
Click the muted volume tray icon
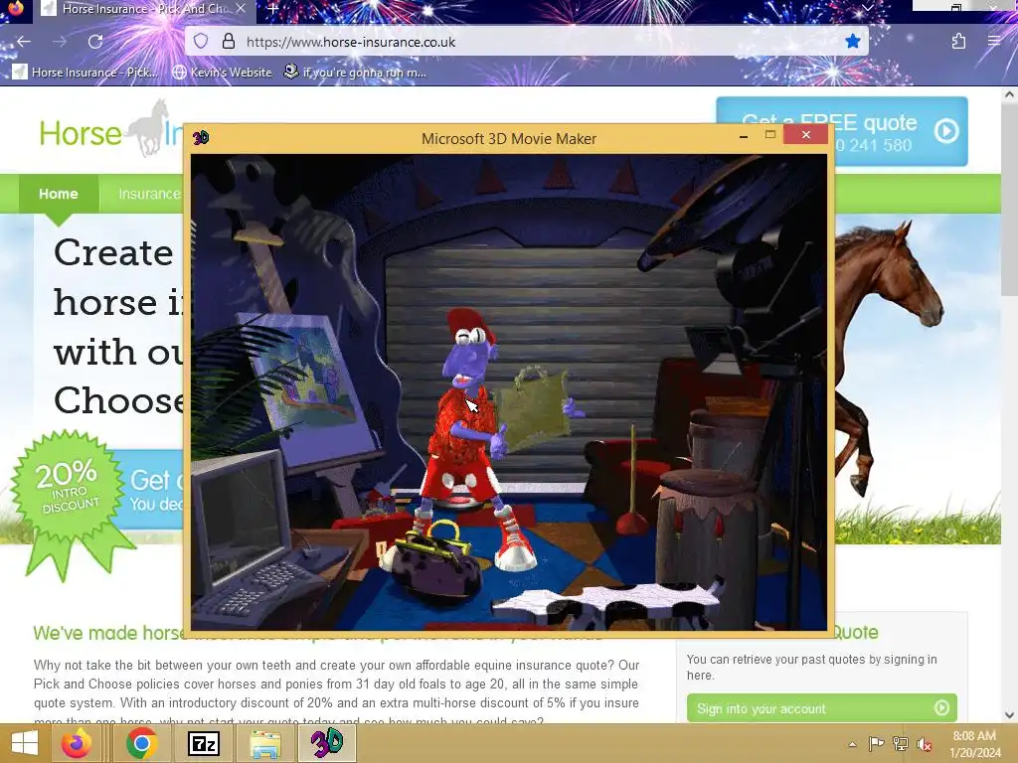click(x=925, y=743)
